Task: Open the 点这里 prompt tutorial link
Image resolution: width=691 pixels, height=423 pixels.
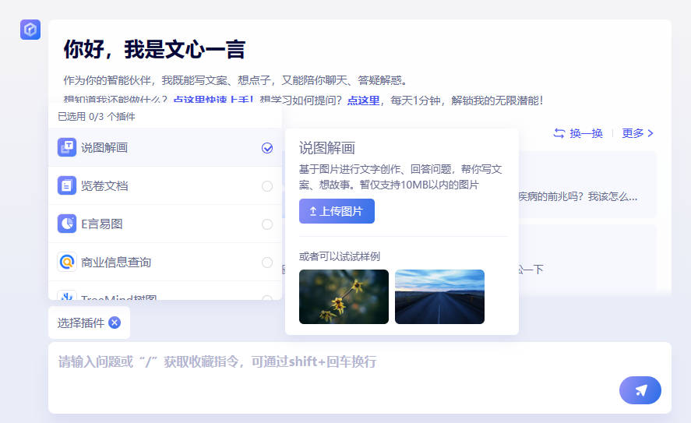Action: (x=364, y=100)
